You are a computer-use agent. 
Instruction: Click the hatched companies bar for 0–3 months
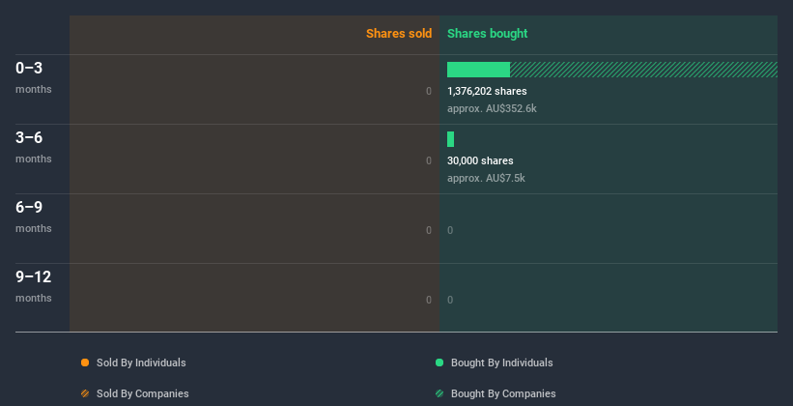[643, 70]
